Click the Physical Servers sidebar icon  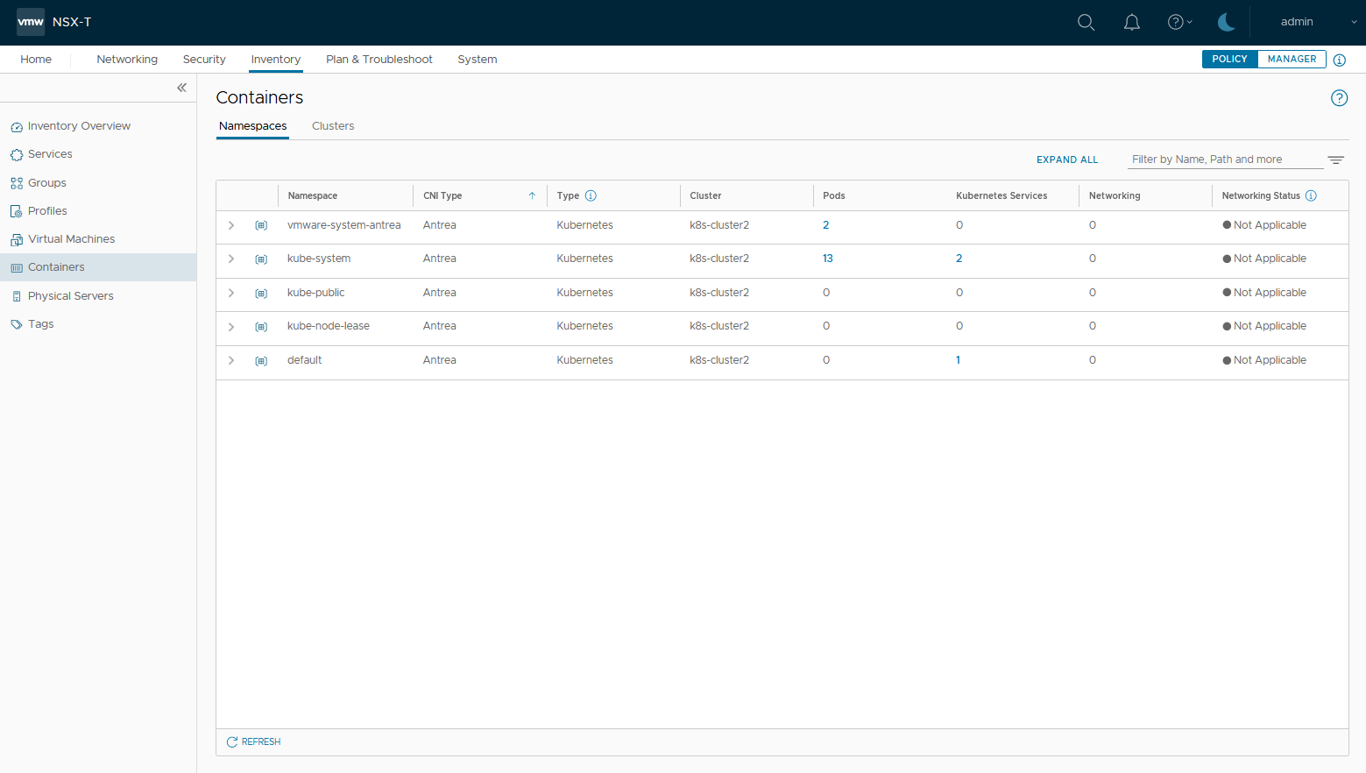tap(17, 296)
